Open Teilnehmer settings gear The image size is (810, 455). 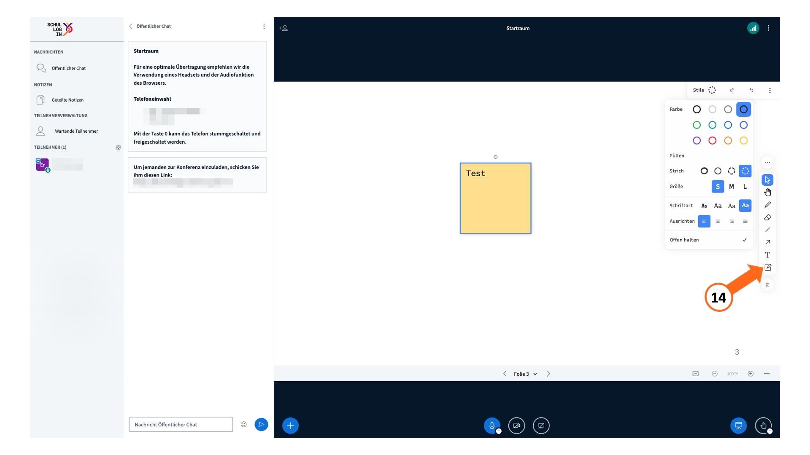(119, 147)
